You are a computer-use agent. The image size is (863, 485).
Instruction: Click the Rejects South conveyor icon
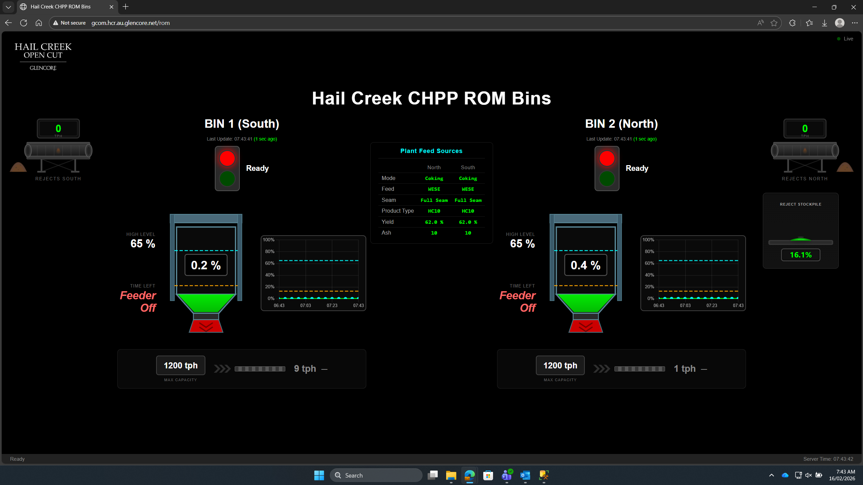(58, 151)
